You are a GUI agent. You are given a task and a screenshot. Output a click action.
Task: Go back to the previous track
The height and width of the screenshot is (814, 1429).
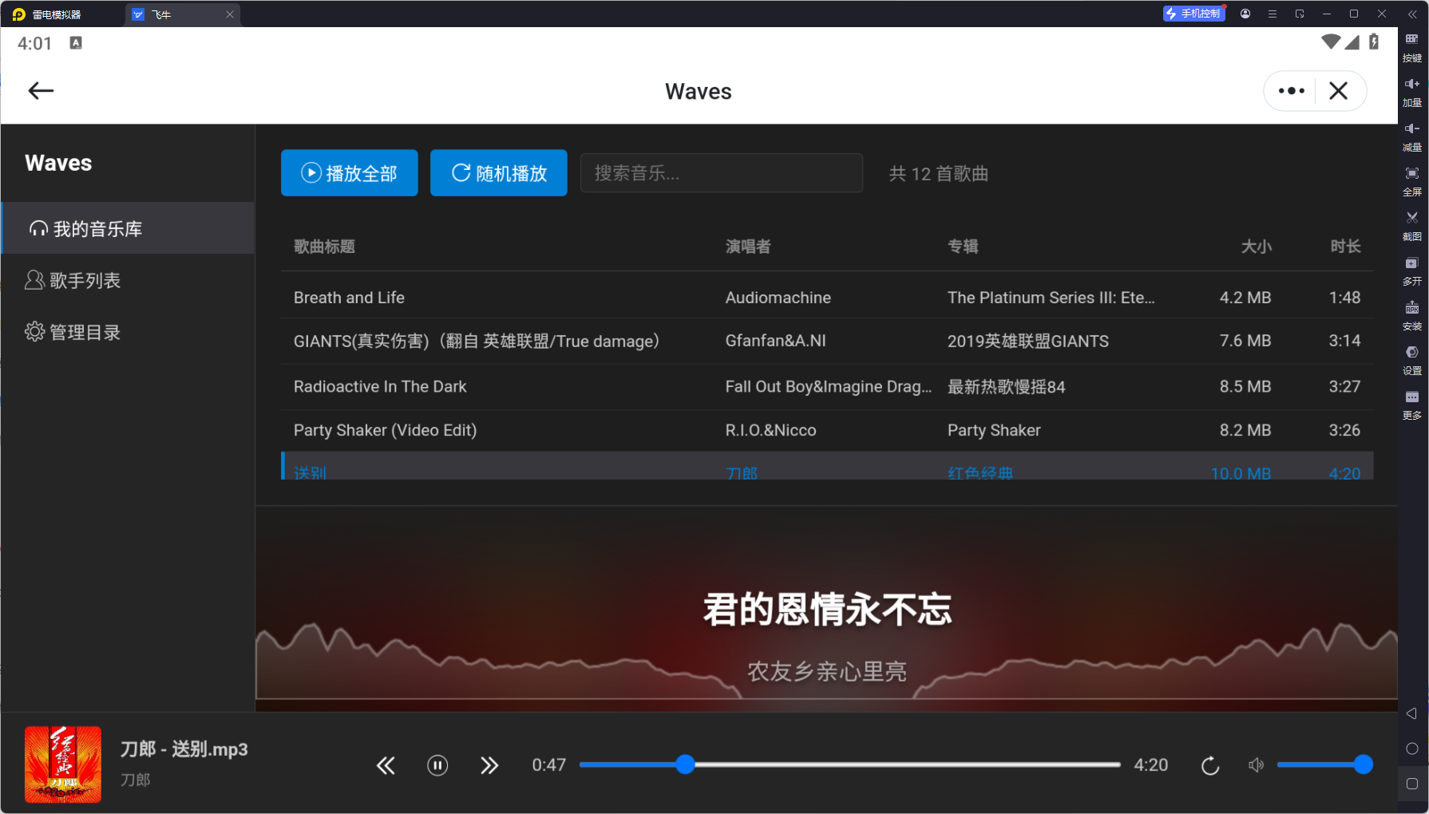(x=386, y=765)
